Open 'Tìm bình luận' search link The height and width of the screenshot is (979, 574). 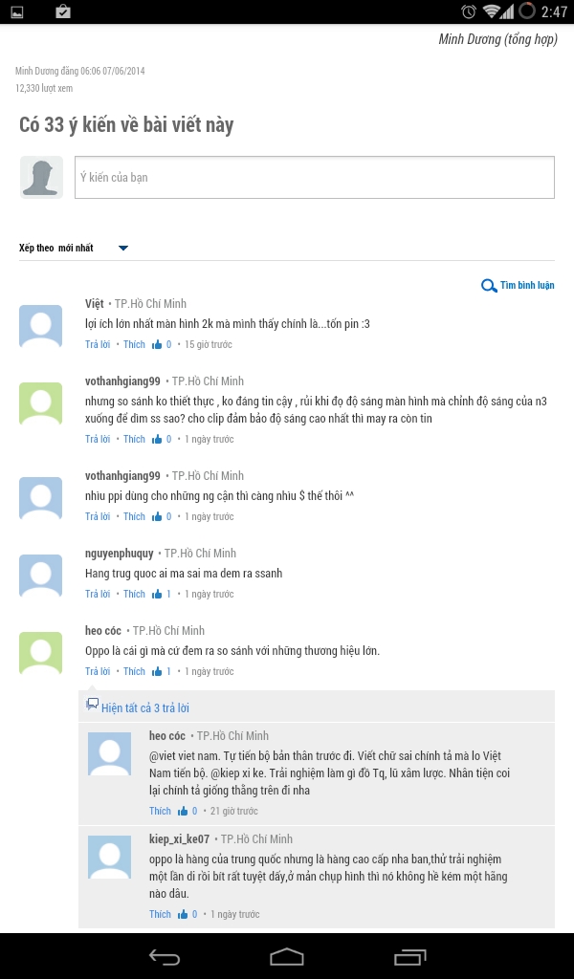pos(526,286)
